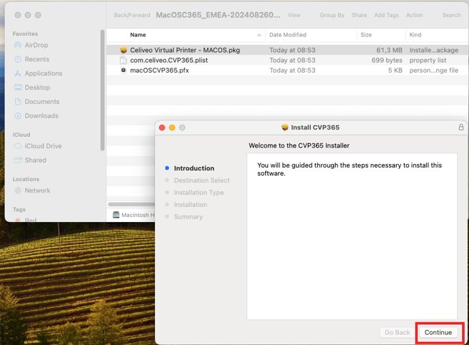Open Network in Finder sidebar
This screenshot has height=345, width=469.
coord(37,190)
